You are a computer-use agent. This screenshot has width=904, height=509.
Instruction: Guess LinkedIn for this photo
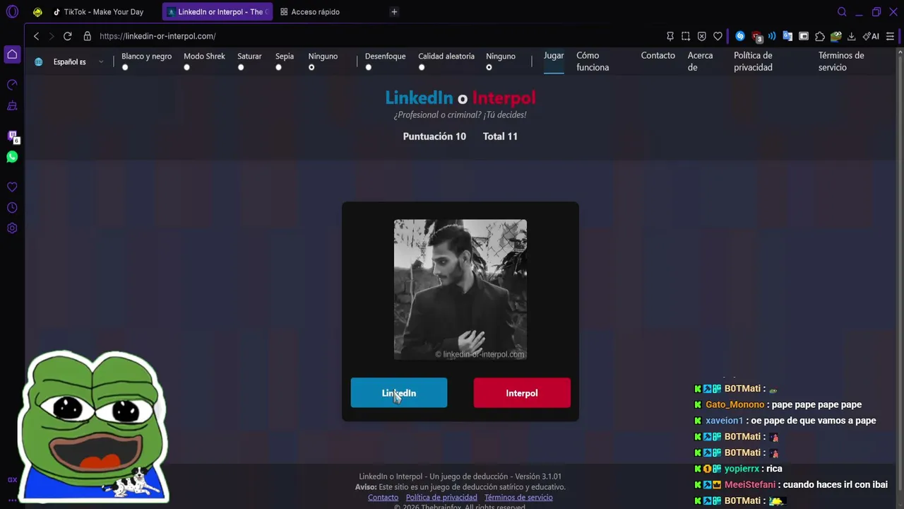click(399, 393)
